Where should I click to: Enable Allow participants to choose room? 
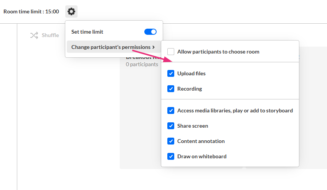(171, 52)
